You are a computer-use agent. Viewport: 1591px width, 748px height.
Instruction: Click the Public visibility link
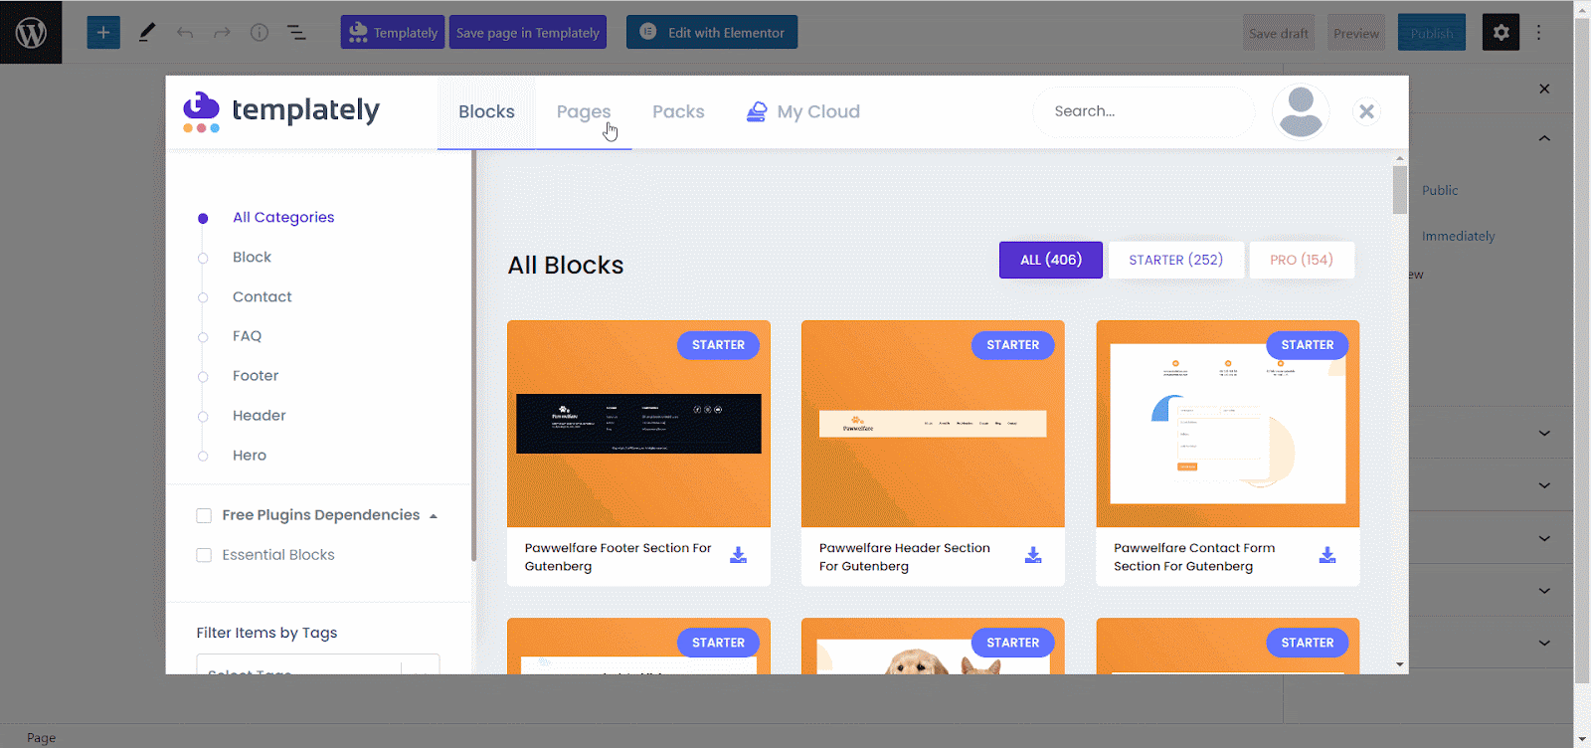pyautogui.click(x=1440, y=190)
